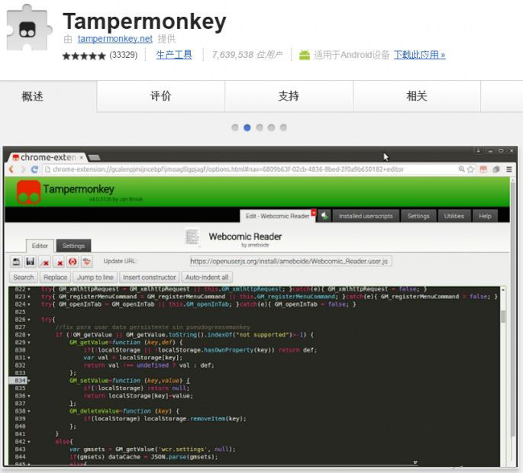Click the green Android device icon
Image resolution: width=523 pixels, height=473 pixels.
click(304, 55)
